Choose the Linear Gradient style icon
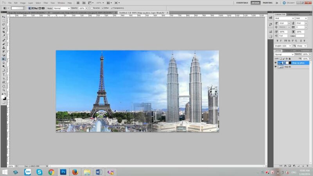 click(30, 8)
